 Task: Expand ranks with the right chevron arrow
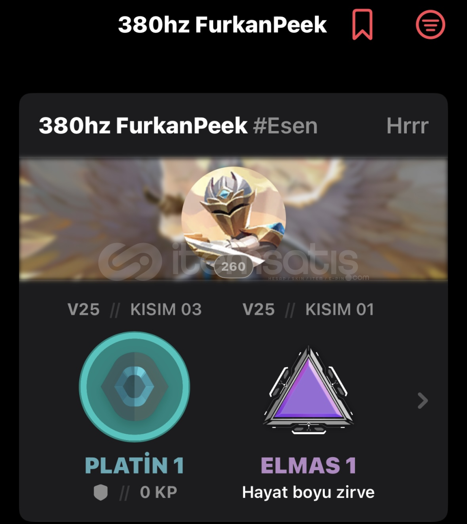[423, 401]
